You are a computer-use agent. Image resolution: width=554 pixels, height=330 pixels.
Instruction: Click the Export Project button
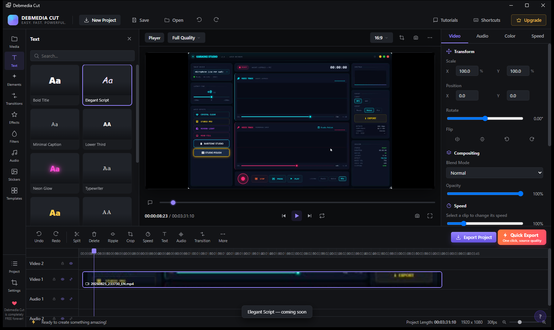[474, 237]
